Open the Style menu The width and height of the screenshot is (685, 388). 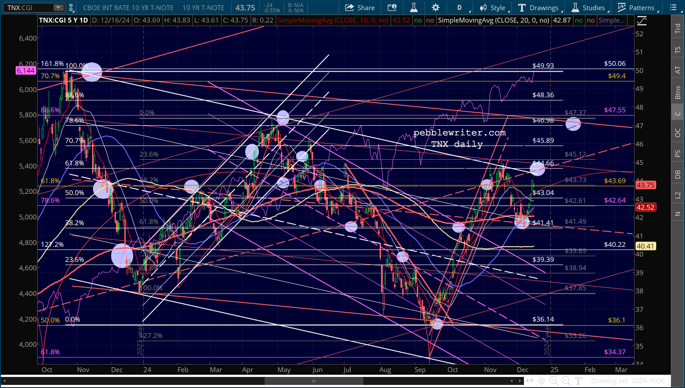pyautogui.click(x=493, y=8)
